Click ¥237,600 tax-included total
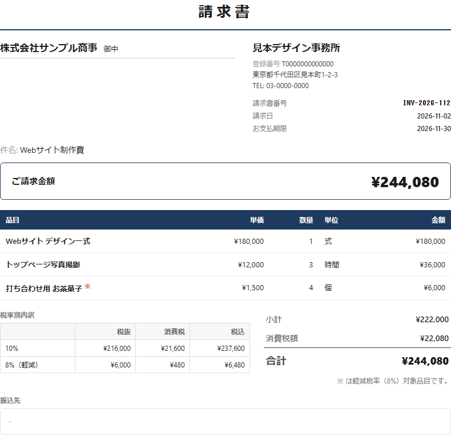 click(x=231, y=349)
